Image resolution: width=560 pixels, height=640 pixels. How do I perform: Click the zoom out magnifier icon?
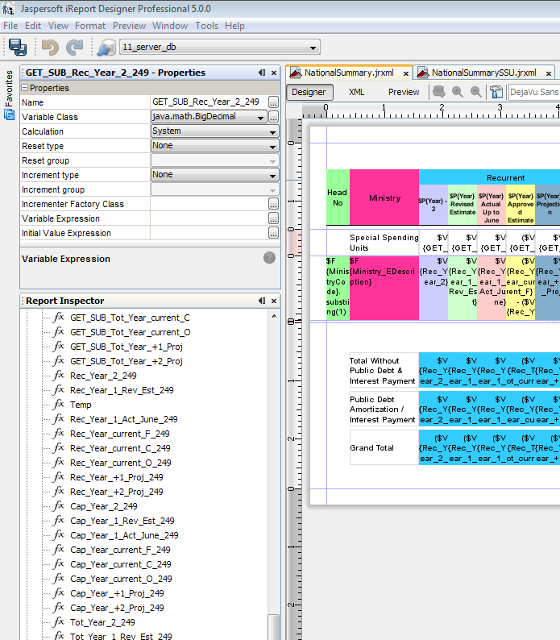tap(476, 92)
